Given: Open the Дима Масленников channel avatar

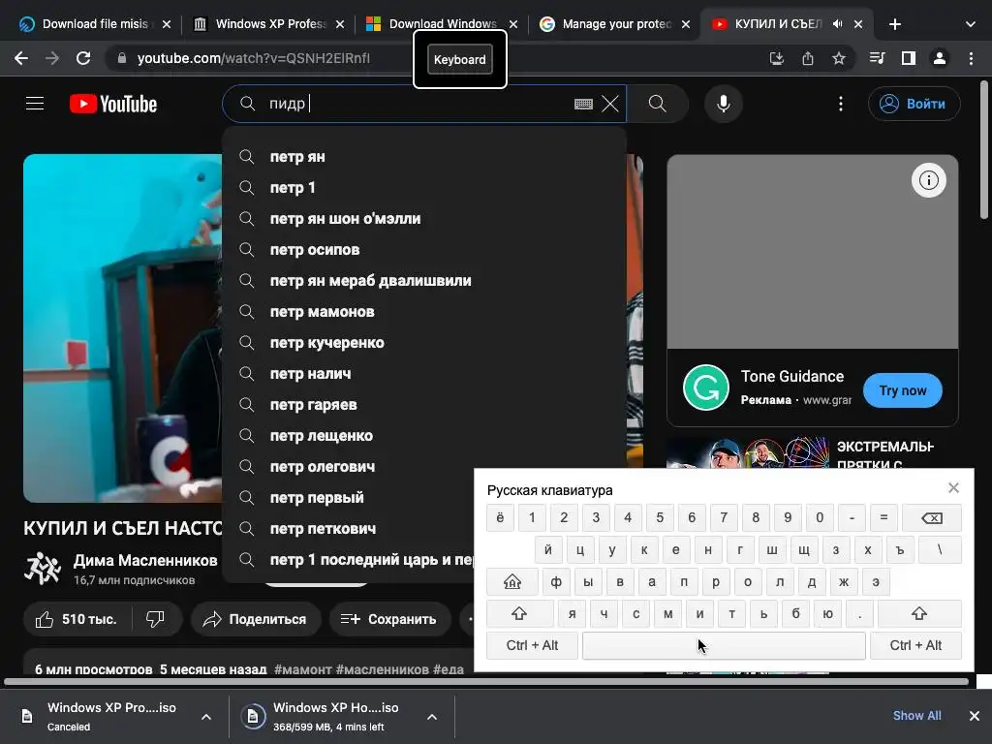Looking at the screenshot, I should tap(43, 569).
